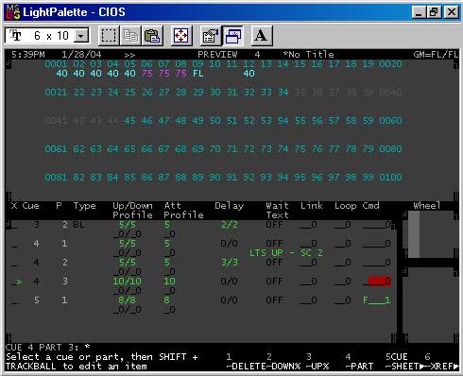Select softkey 2 DOWN%
463x376 pixels.
pyautogui.click(x=283, y=362)
